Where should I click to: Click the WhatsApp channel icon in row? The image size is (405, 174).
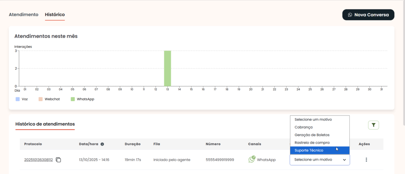coord(252,159)
